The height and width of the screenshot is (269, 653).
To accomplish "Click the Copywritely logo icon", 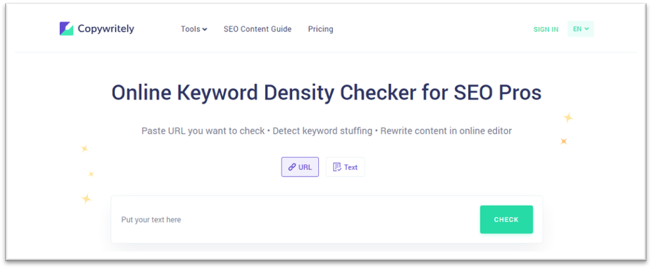I will 66,29.
